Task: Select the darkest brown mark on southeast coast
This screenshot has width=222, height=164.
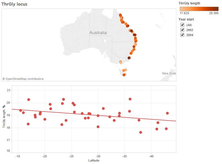Action: click(x=129, y=58)
